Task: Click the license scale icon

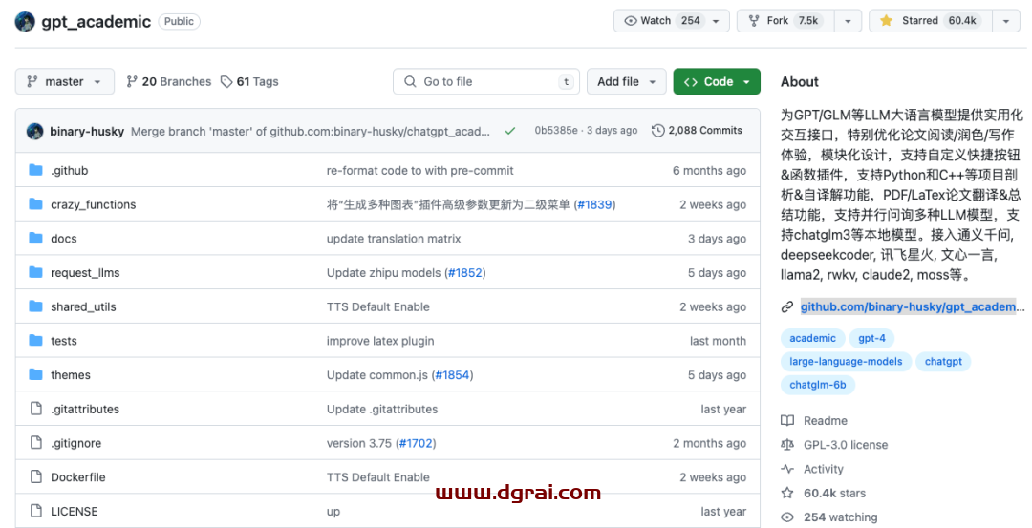Action: coord(787,445)
